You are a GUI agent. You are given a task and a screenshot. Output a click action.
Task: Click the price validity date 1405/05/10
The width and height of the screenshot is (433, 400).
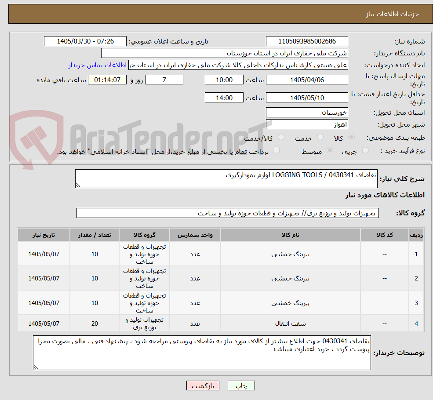coord(307,98)
